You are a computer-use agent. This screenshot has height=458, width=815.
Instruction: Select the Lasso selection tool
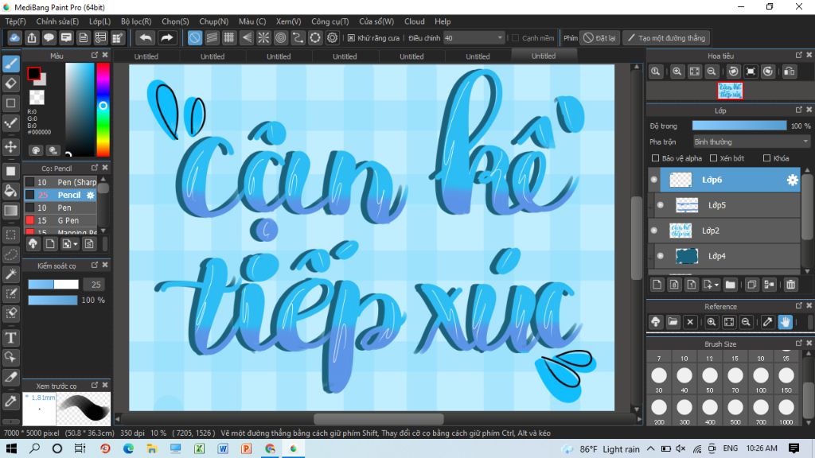(x=11, y=254)
